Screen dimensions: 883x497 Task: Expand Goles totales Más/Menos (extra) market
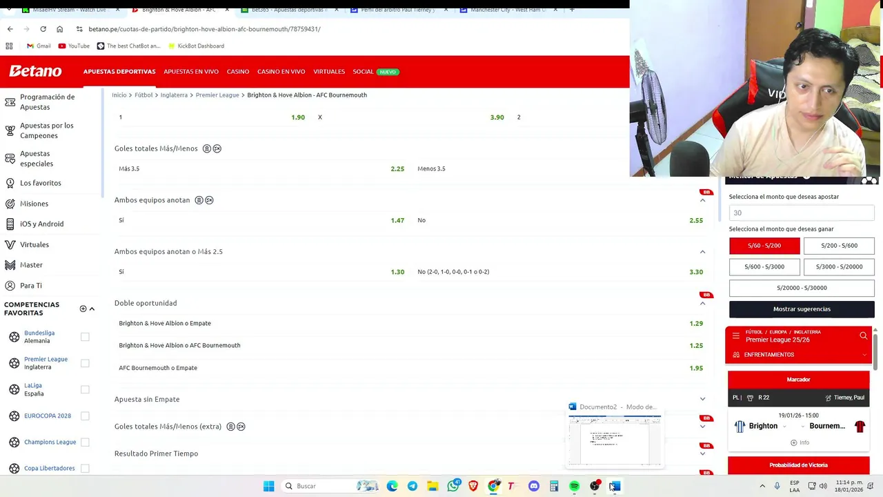[702, 427]
